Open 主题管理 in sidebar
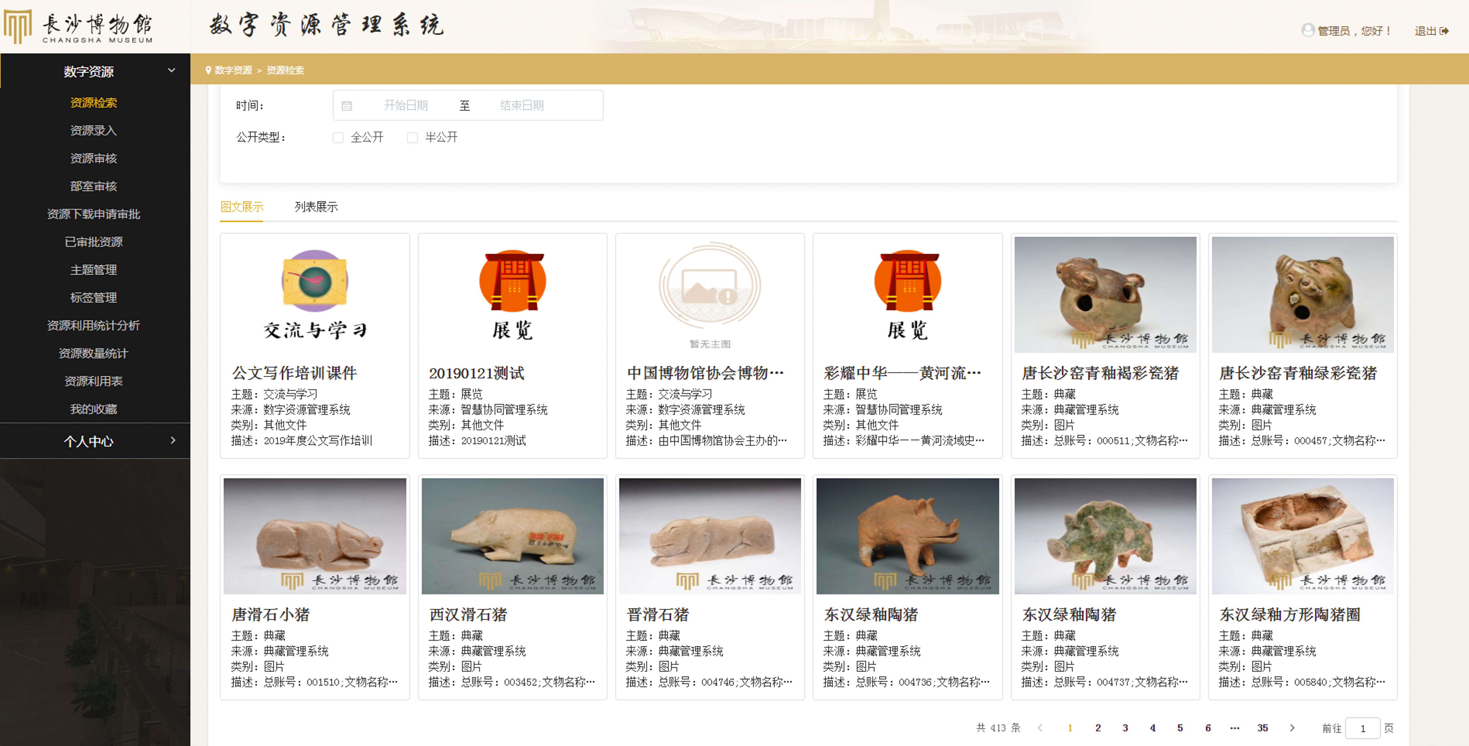Viewport: 1469px width, 746px height. click(93, 270)
